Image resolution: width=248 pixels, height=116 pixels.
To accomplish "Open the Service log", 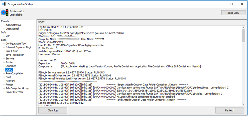I will [10, 58].
